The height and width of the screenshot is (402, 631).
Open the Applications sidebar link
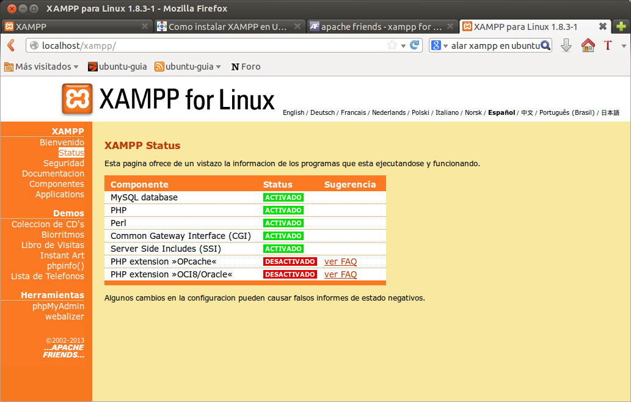60,195
